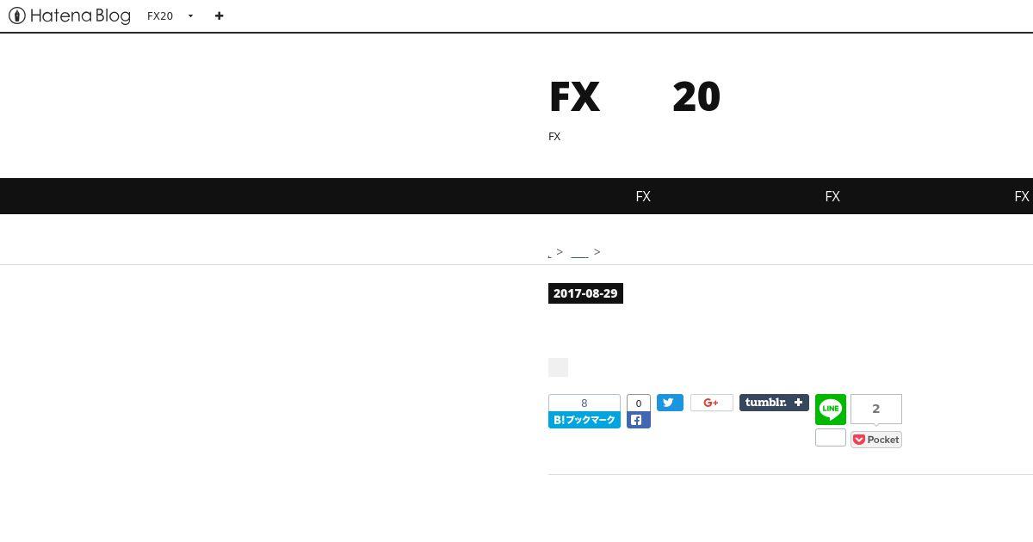The width and height of the screenshot is (1033, 542).
Task: Open the Hatena bookmark count showing 8
Action: [x=585, y=403]
